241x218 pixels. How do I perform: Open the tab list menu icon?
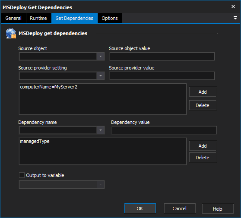pos(235,18)
